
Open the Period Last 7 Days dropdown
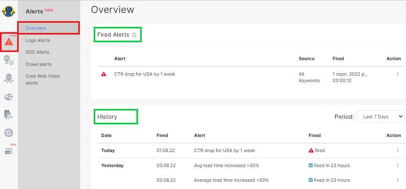pyautogui.click(x=381, y=117)
